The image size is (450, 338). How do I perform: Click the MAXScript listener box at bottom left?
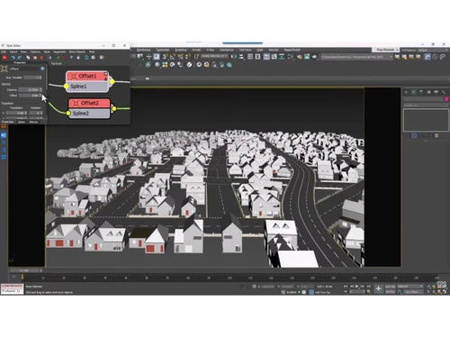12,289
